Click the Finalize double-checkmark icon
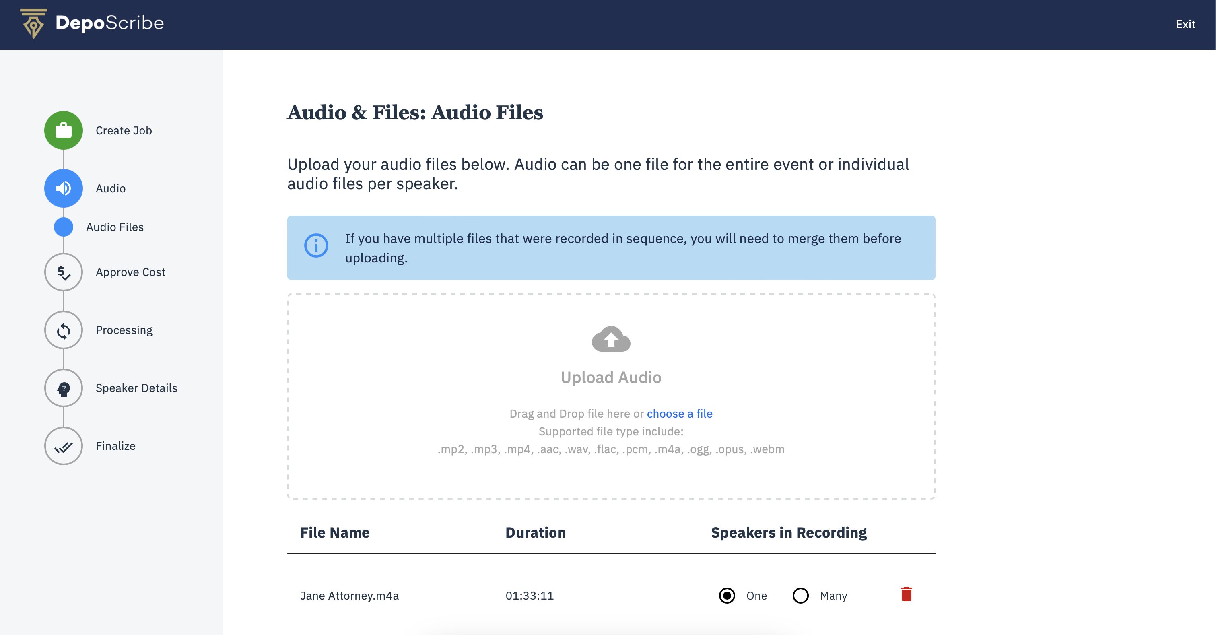Image resolution: width=1216 pixels, height=635 pixels. pyautogui.click(x=63, y=446)
